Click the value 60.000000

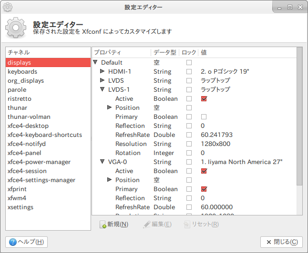pyautogui.click(x=216, y=207)
